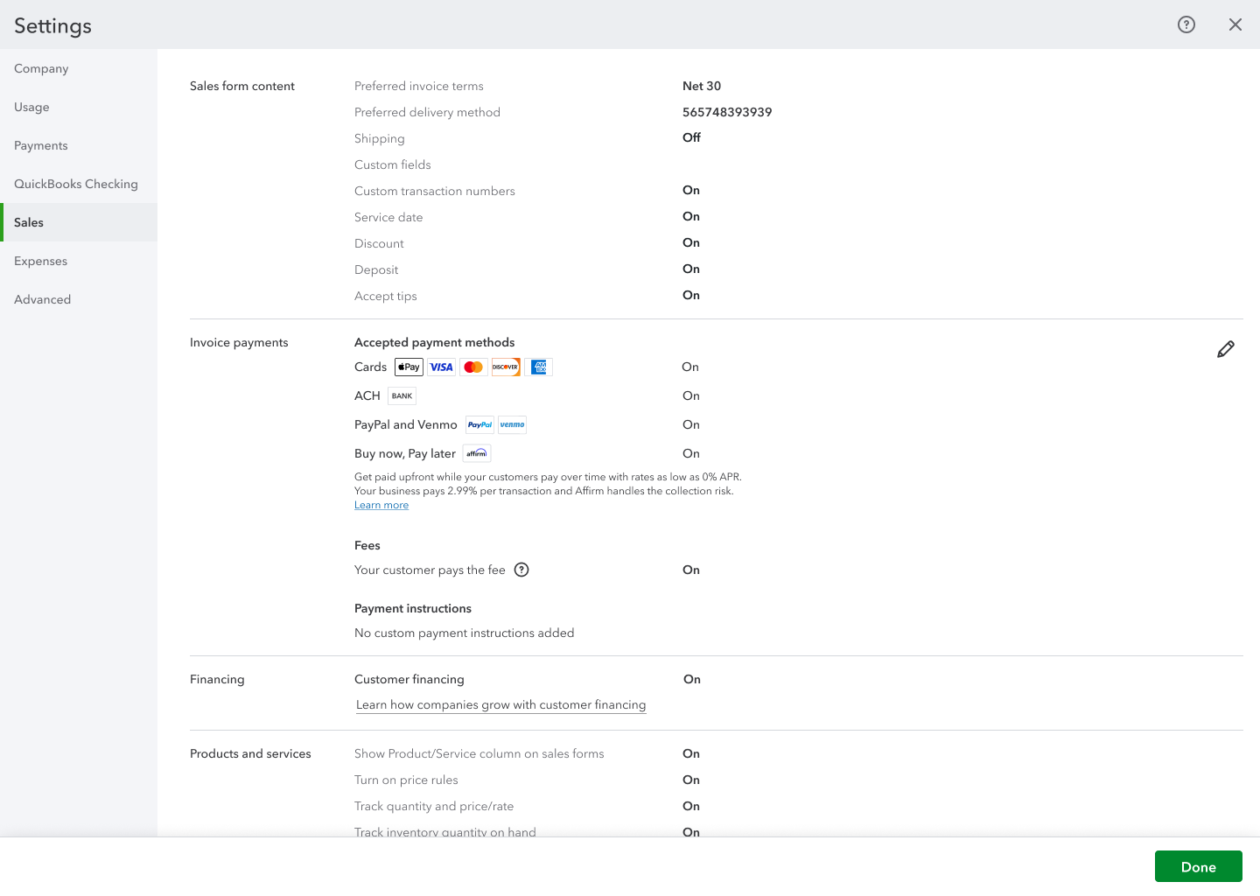
Task: Click the American Express card icon
Action: click(539, 367)
